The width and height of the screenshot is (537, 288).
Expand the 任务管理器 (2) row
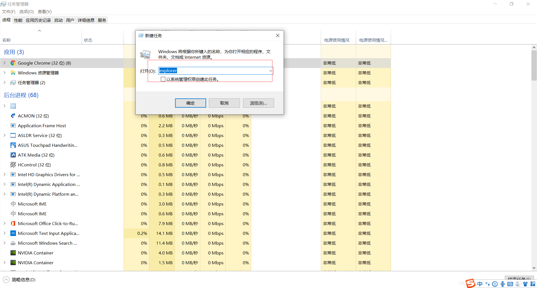pos(4,82)
